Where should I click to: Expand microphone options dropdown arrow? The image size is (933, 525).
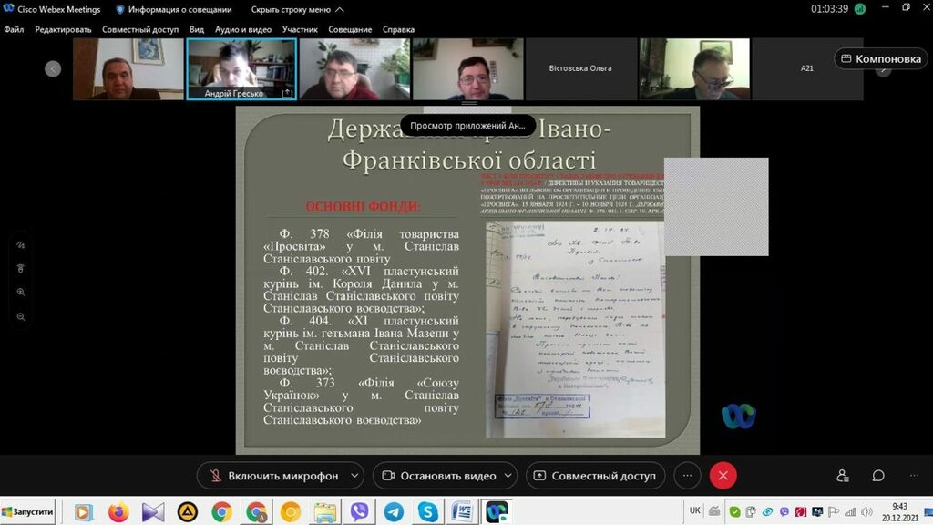tap(353, 476)
